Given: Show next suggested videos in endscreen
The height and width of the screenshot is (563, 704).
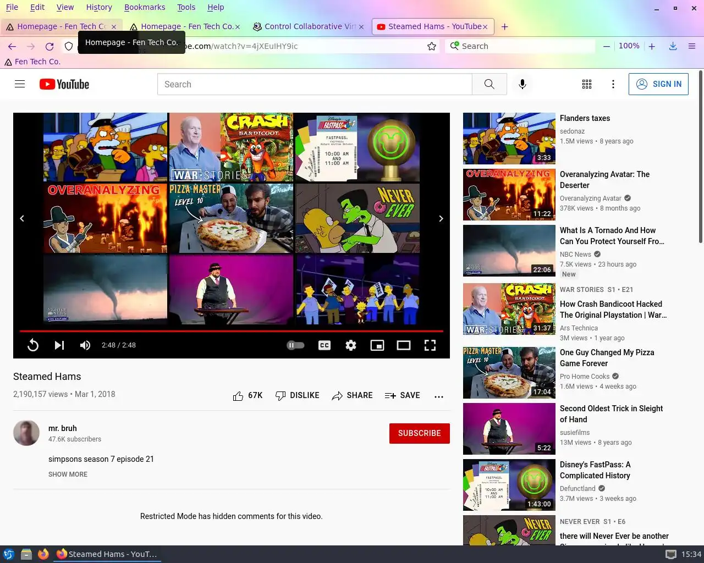Looking at the screenshot, I should coord(441,218).
